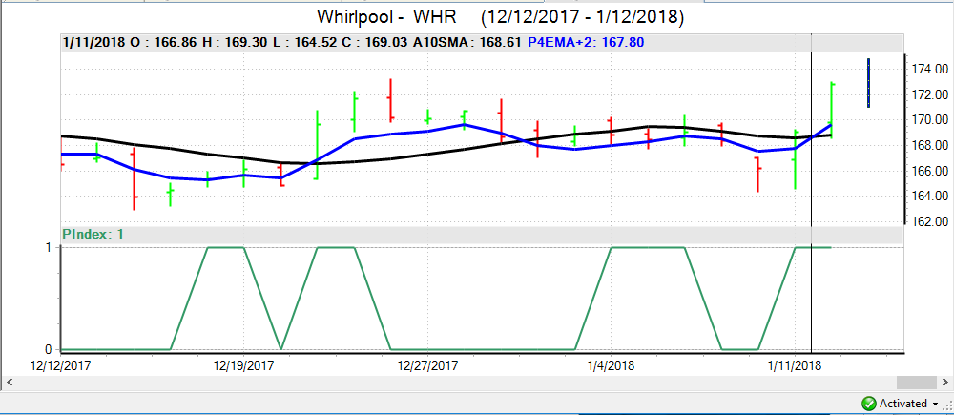Click the 12/19/2017 date axis label
This screenshot has height=415, width=954.
244,365
